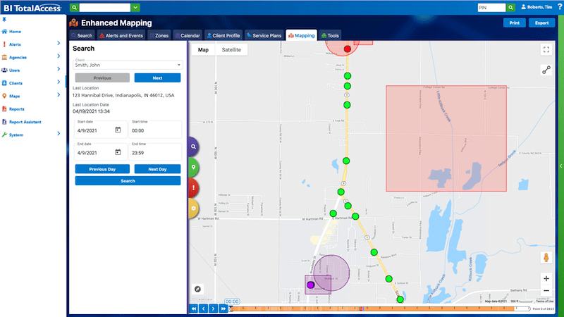The image size is (564, 317).
Task: Switch map to Satellite view
Action: point(231,50)
